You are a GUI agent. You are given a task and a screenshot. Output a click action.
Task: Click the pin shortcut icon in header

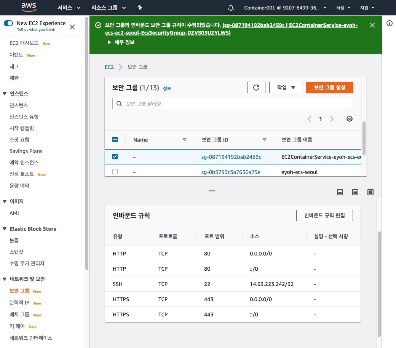tap(140, 8)
